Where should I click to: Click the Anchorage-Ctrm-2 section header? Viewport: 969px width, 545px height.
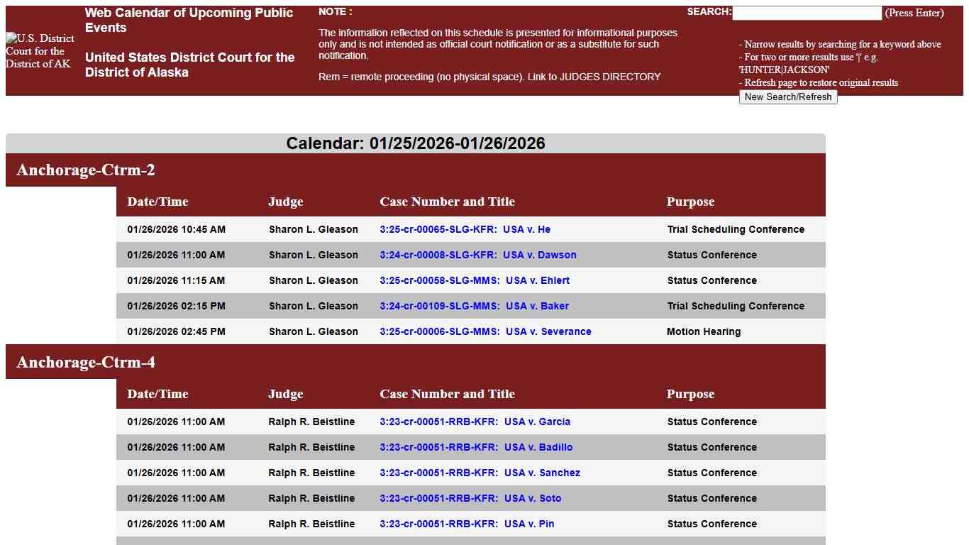point(86,170)
